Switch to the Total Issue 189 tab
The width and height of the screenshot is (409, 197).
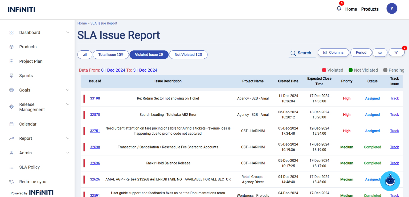click(x=111, y=54)
